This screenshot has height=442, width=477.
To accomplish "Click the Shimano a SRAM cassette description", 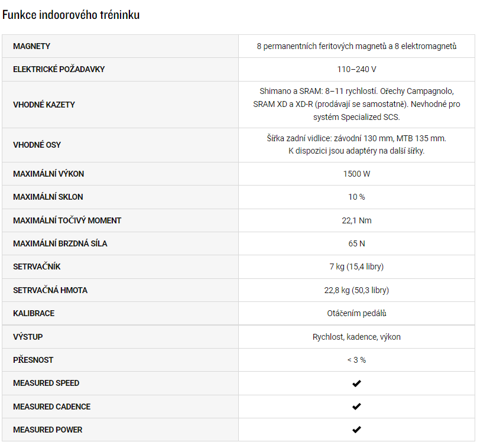I will click(x=356, y=104).
